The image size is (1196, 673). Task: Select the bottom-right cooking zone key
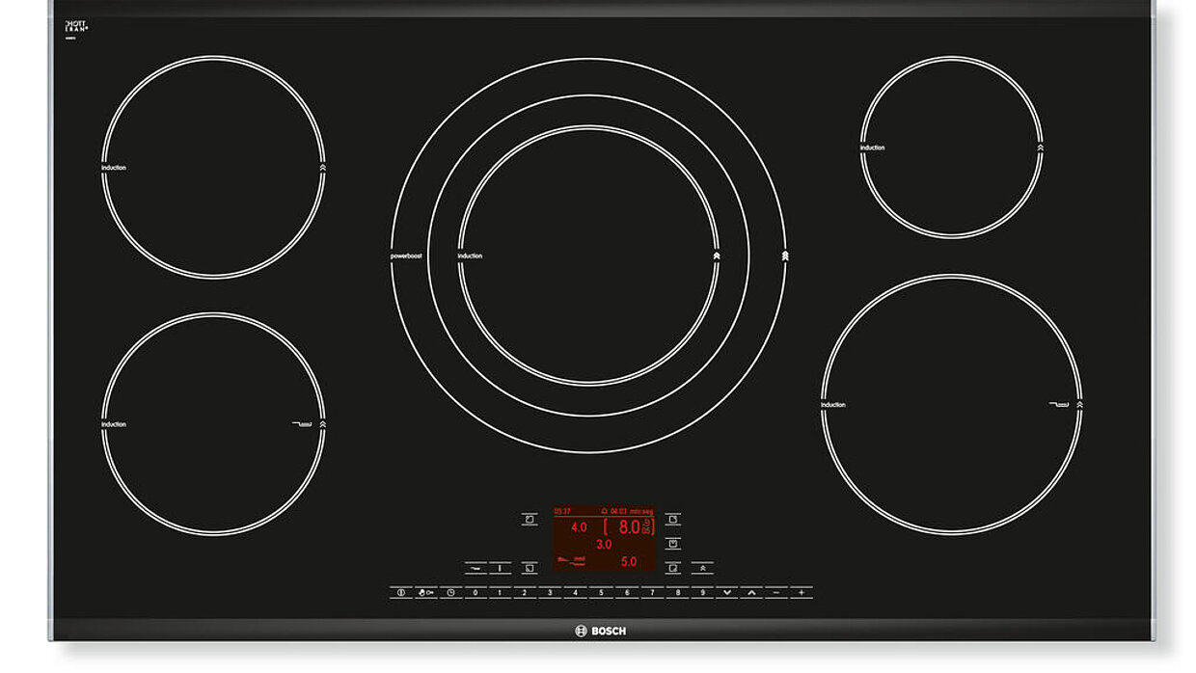[673, 568]
